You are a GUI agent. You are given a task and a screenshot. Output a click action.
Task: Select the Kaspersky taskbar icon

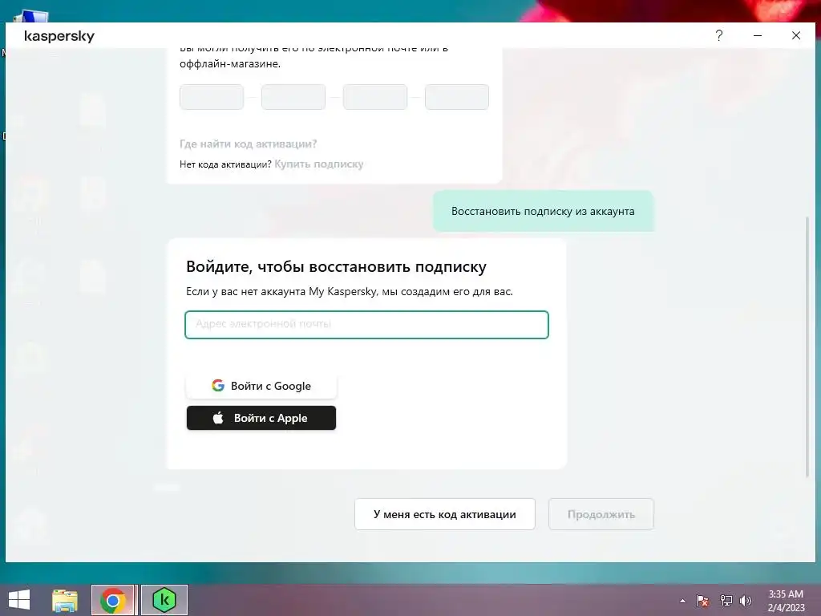164,600
